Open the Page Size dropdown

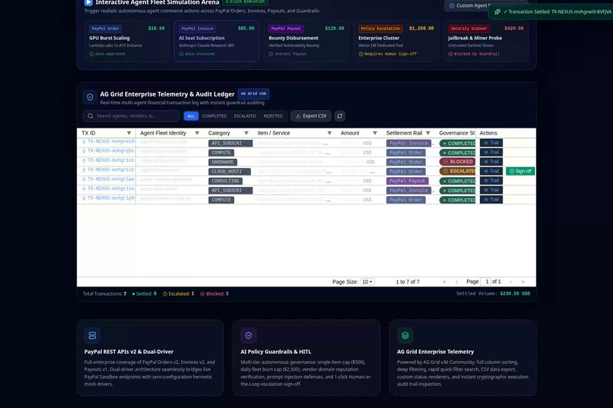tap(367, 282)
